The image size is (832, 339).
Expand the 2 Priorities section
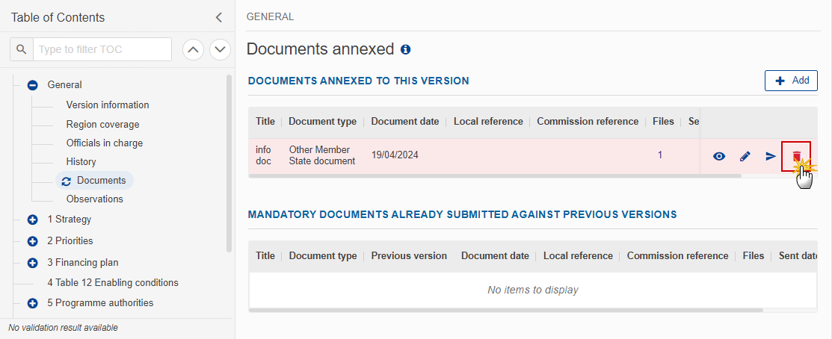32,241
